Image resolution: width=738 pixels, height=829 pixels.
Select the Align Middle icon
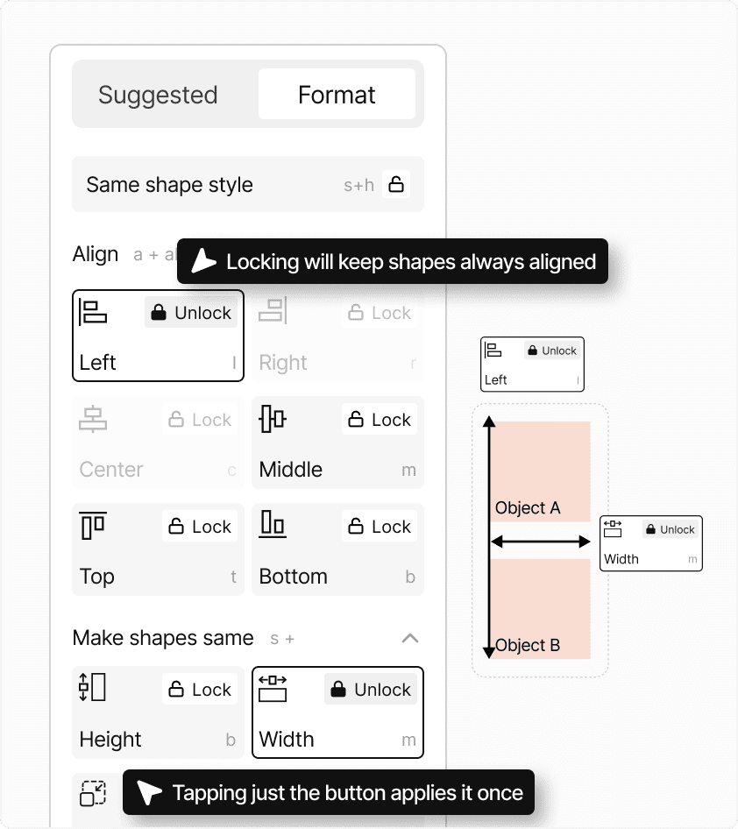coord(272,419)
